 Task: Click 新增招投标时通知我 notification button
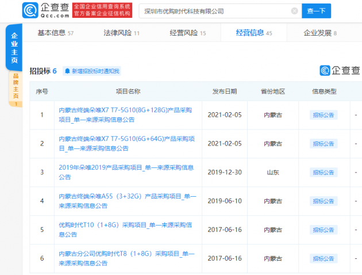click(92, 71)
